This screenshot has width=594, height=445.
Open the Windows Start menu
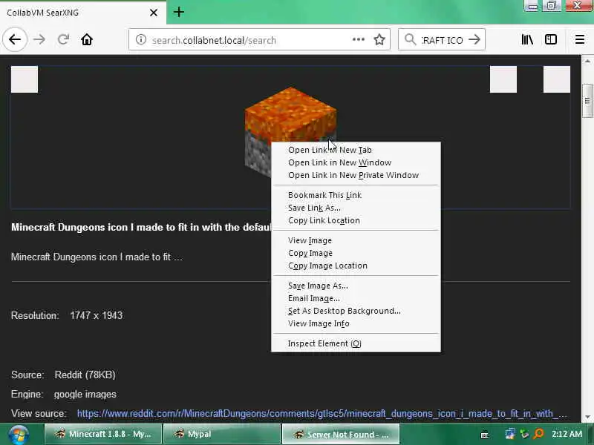click(19, 435)
